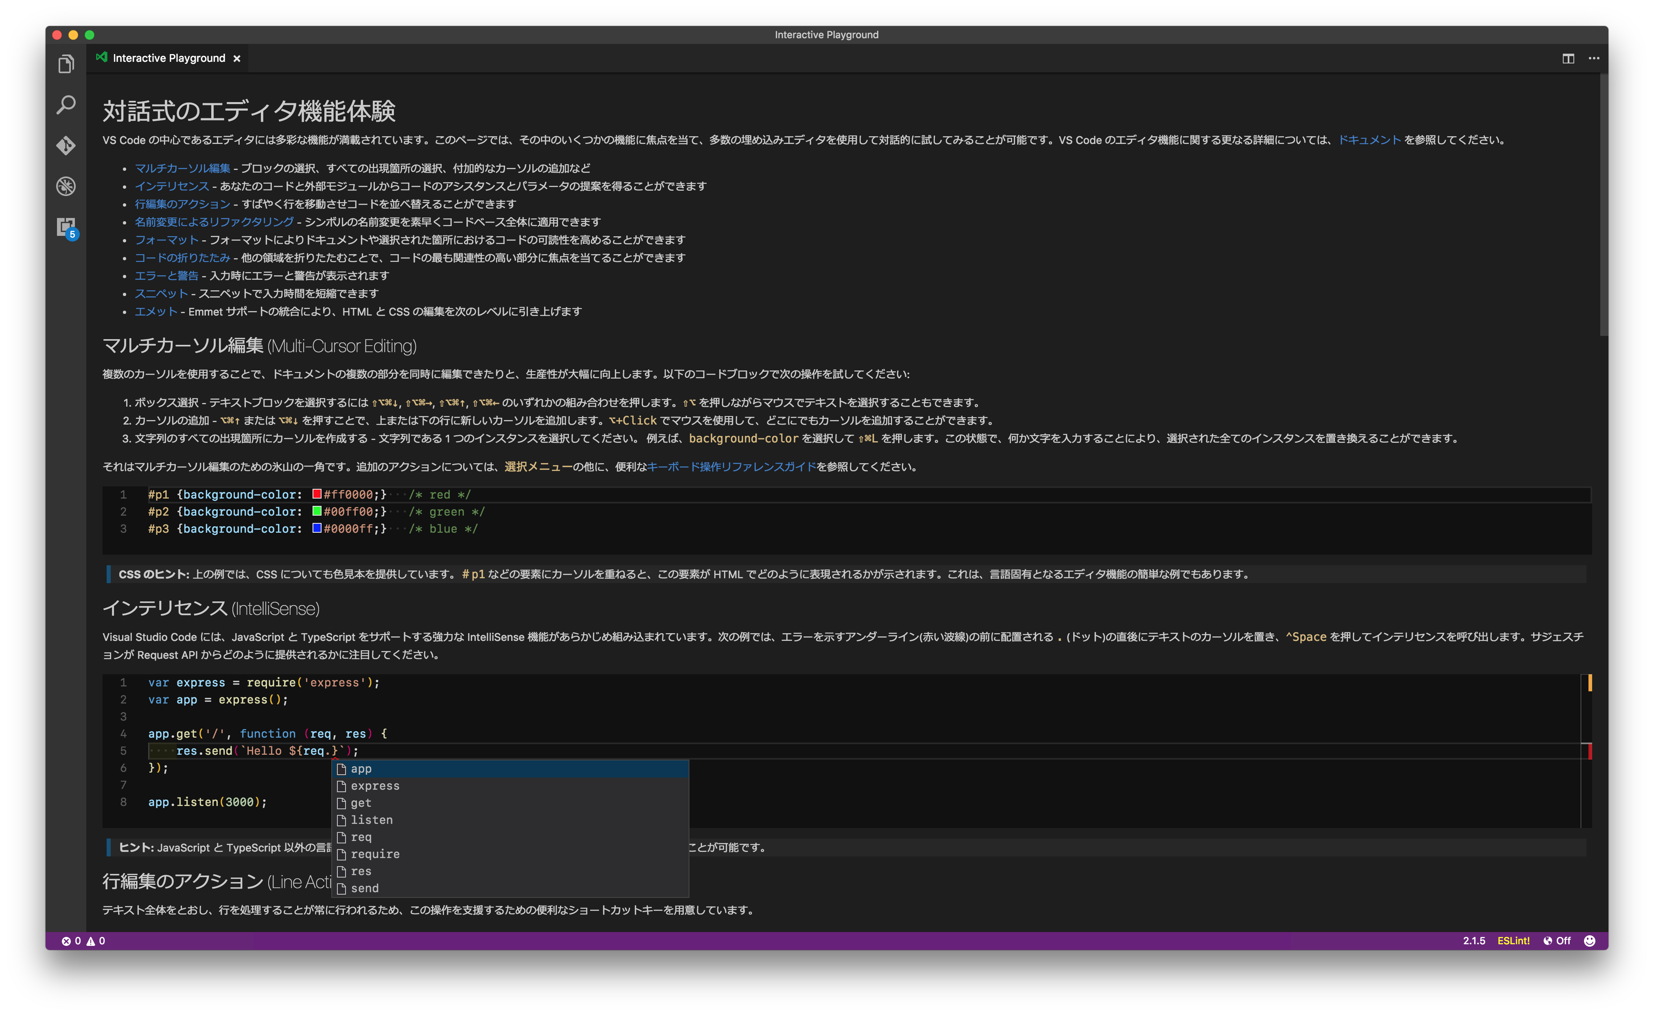Viewport: 1654px width, 1015px height.
Task: Open the Debug view icon
Action: point(66,186)
